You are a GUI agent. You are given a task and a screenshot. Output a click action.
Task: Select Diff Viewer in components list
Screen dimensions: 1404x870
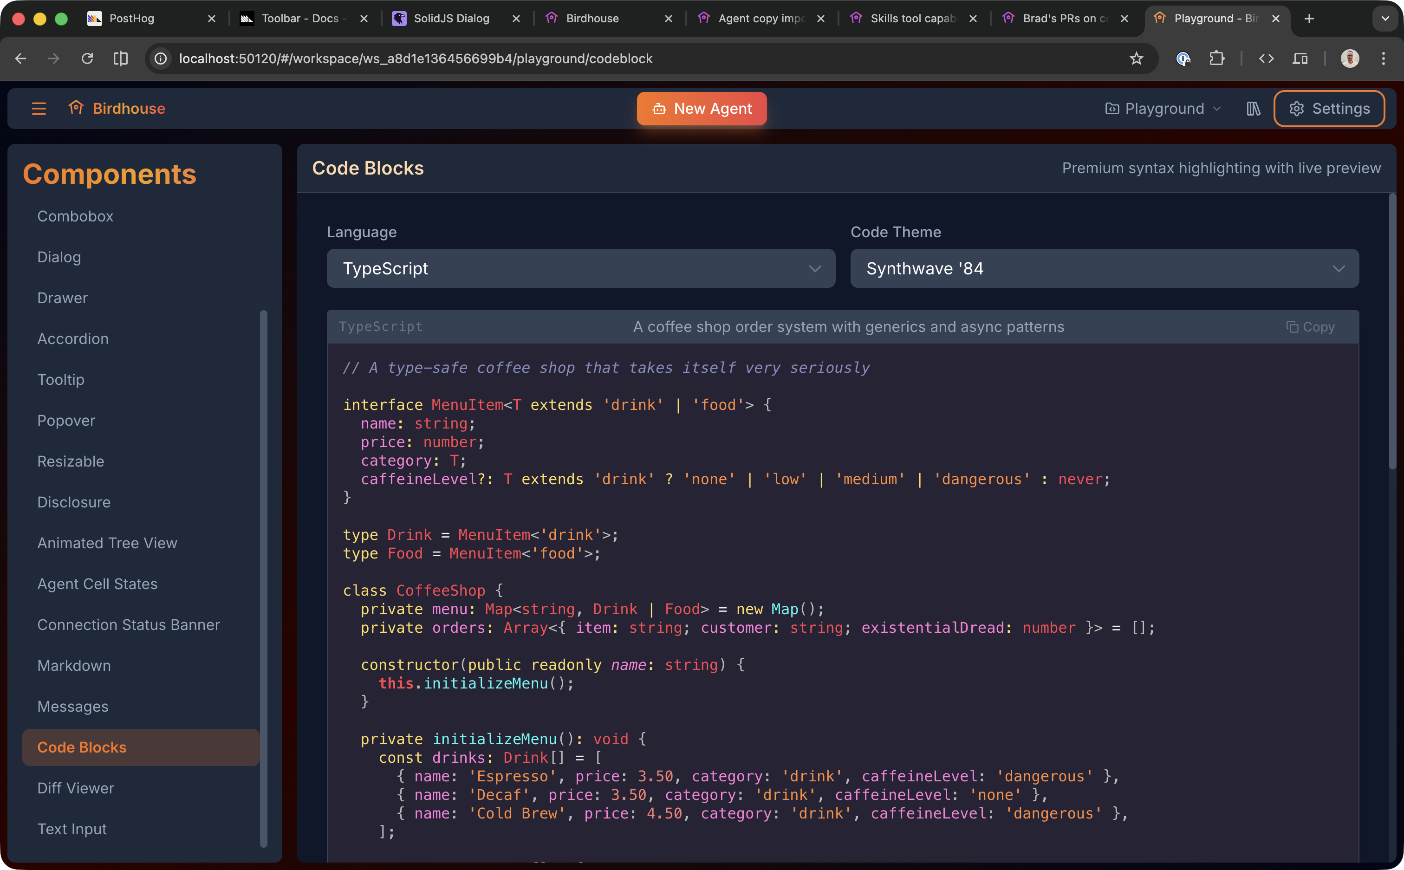75,788
